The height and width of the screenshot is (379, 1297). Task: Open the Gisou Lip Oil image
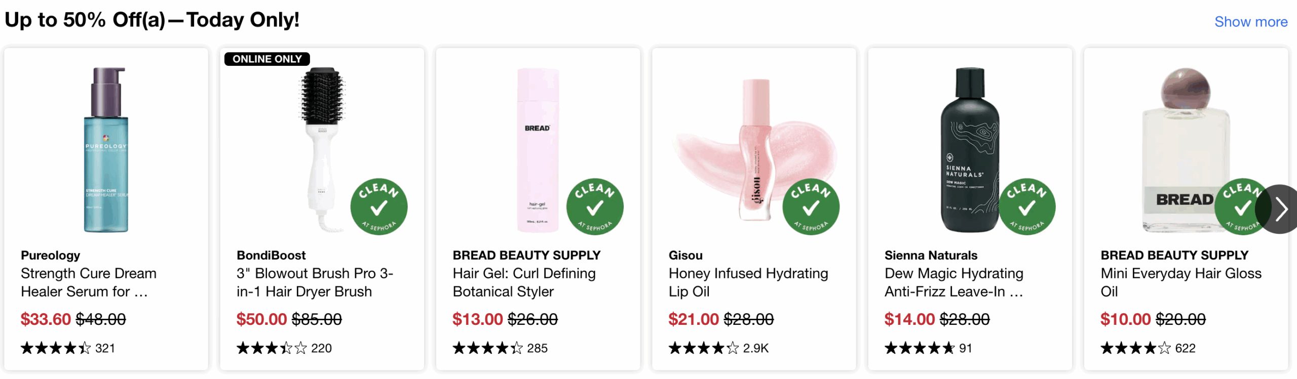754,149
